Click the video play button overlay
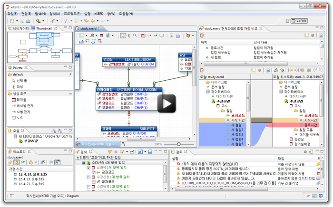Image resolution: width=333 pixels, height=207 pixels. point(166,103)
